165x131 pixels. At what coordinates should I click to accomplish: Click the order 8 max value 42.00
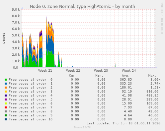[x=153, y=111]
